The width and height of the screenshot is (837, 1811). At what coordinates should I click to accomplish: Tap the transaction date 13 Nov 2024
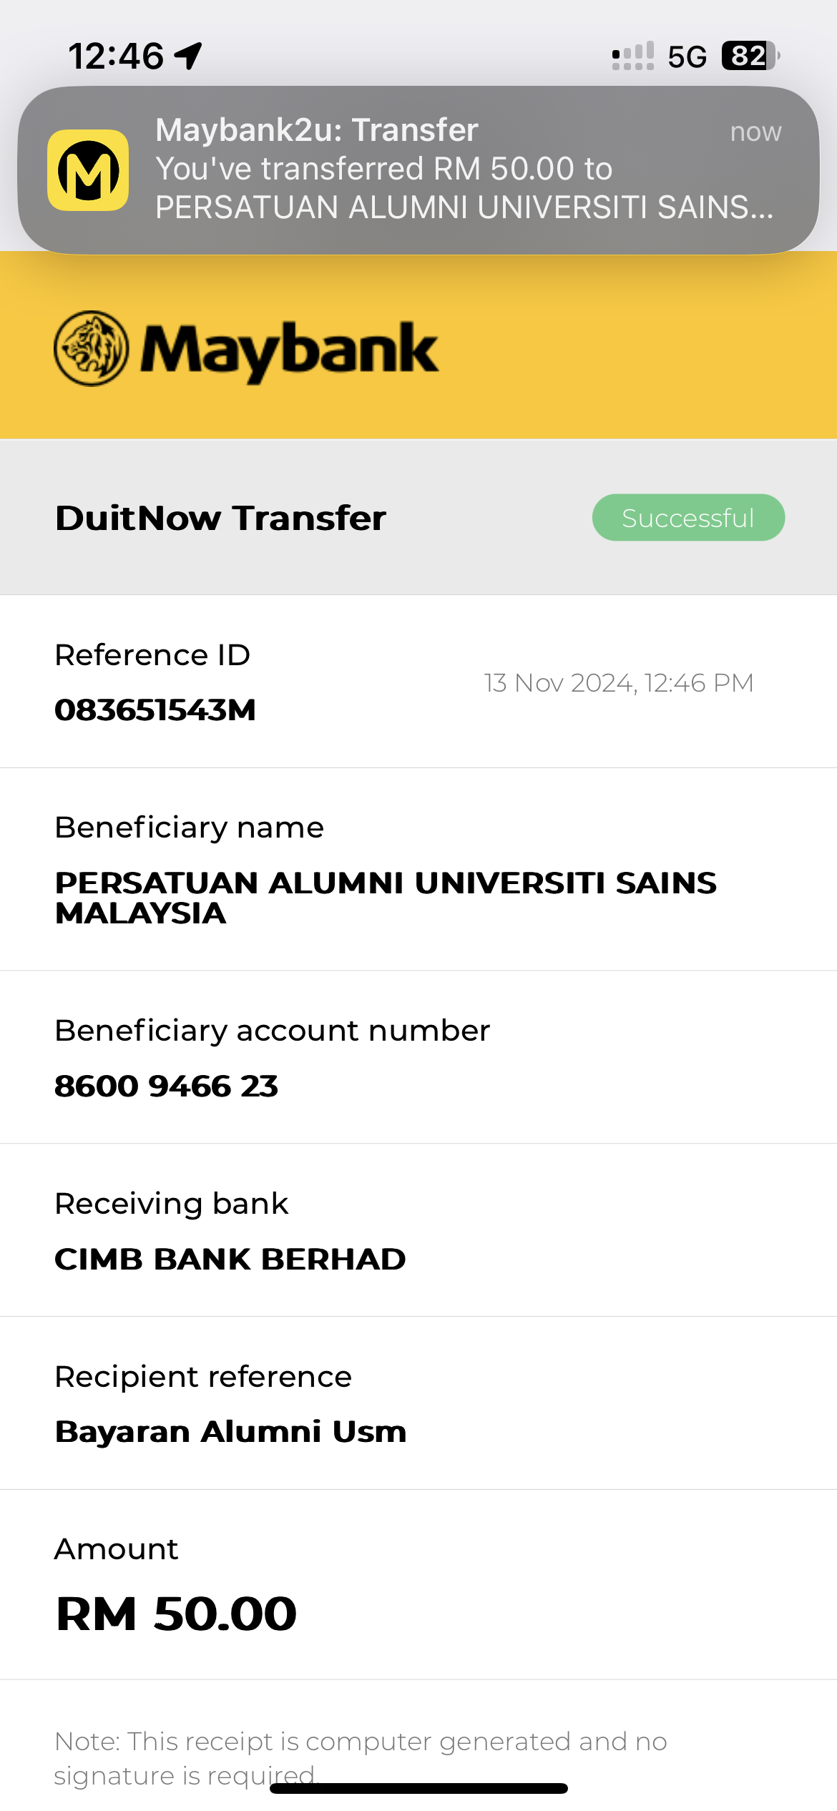pos(618,683)
